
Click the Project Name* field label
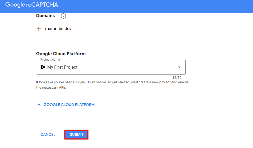click(x=51, y=60)
